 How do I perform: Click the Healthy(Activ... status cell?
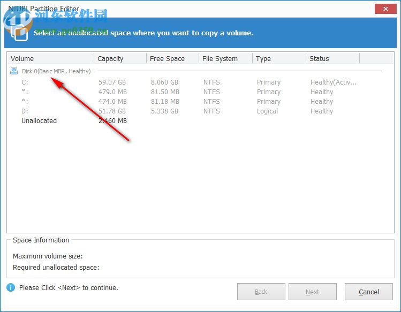pyautogui.click(x=333, y=82)
